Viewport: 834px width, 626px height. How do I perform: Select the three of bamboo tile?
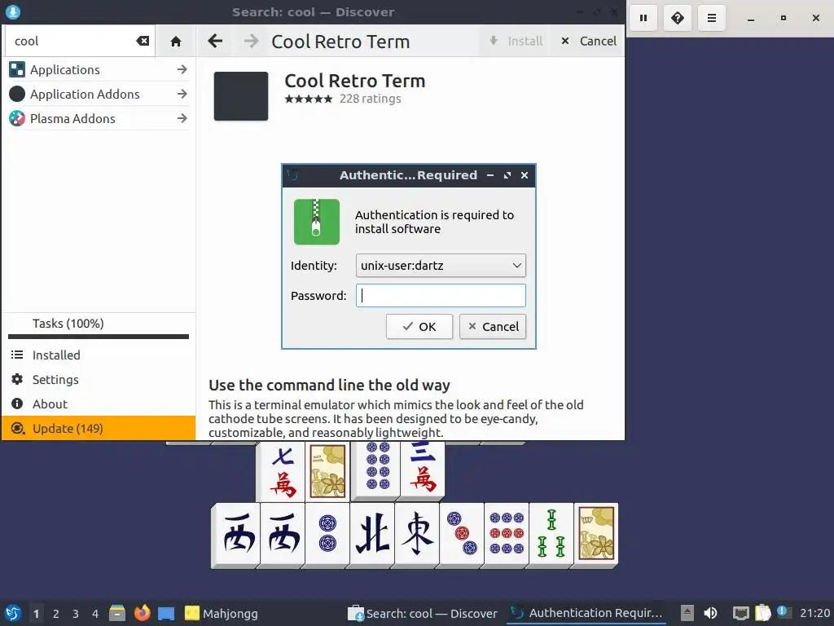[x=551, y=534]
